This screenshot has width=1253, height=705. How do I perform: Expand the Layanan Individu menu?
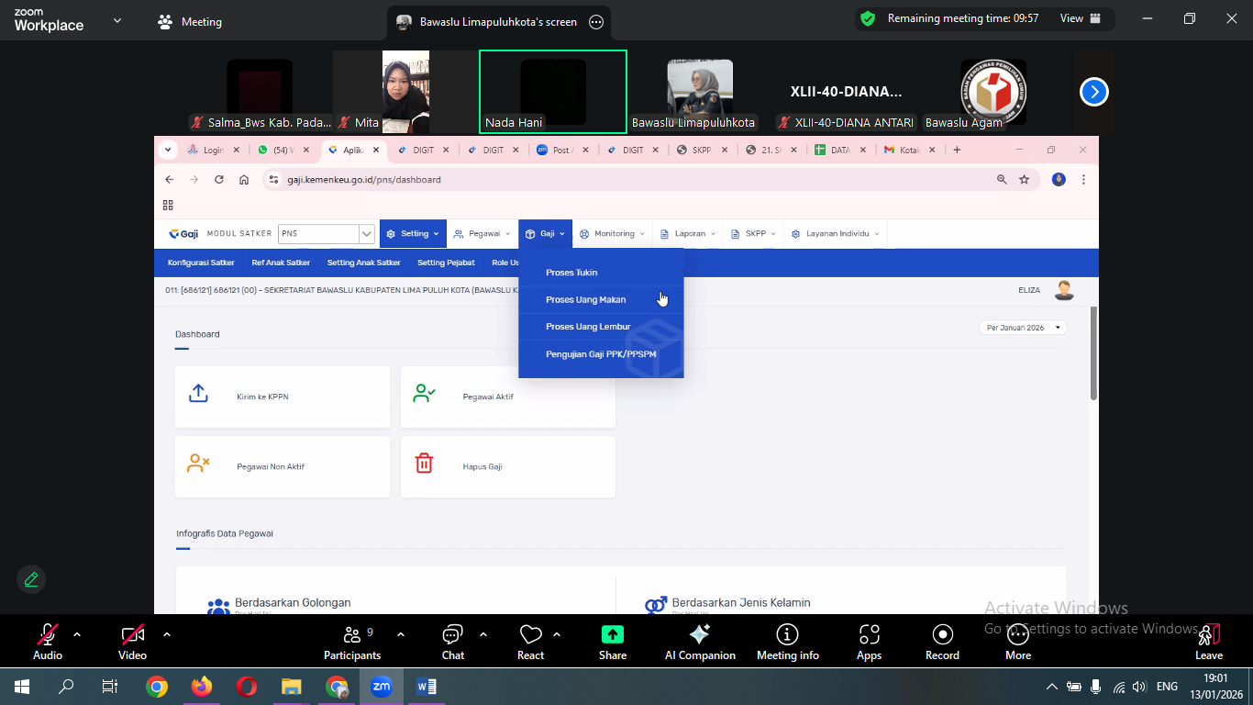click(836, 234)
